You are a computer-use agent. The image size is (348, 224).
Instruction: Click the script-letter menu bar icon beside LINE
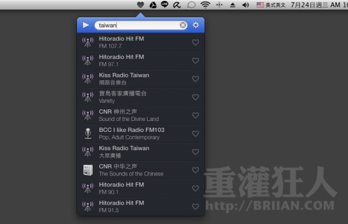(177, 5)
